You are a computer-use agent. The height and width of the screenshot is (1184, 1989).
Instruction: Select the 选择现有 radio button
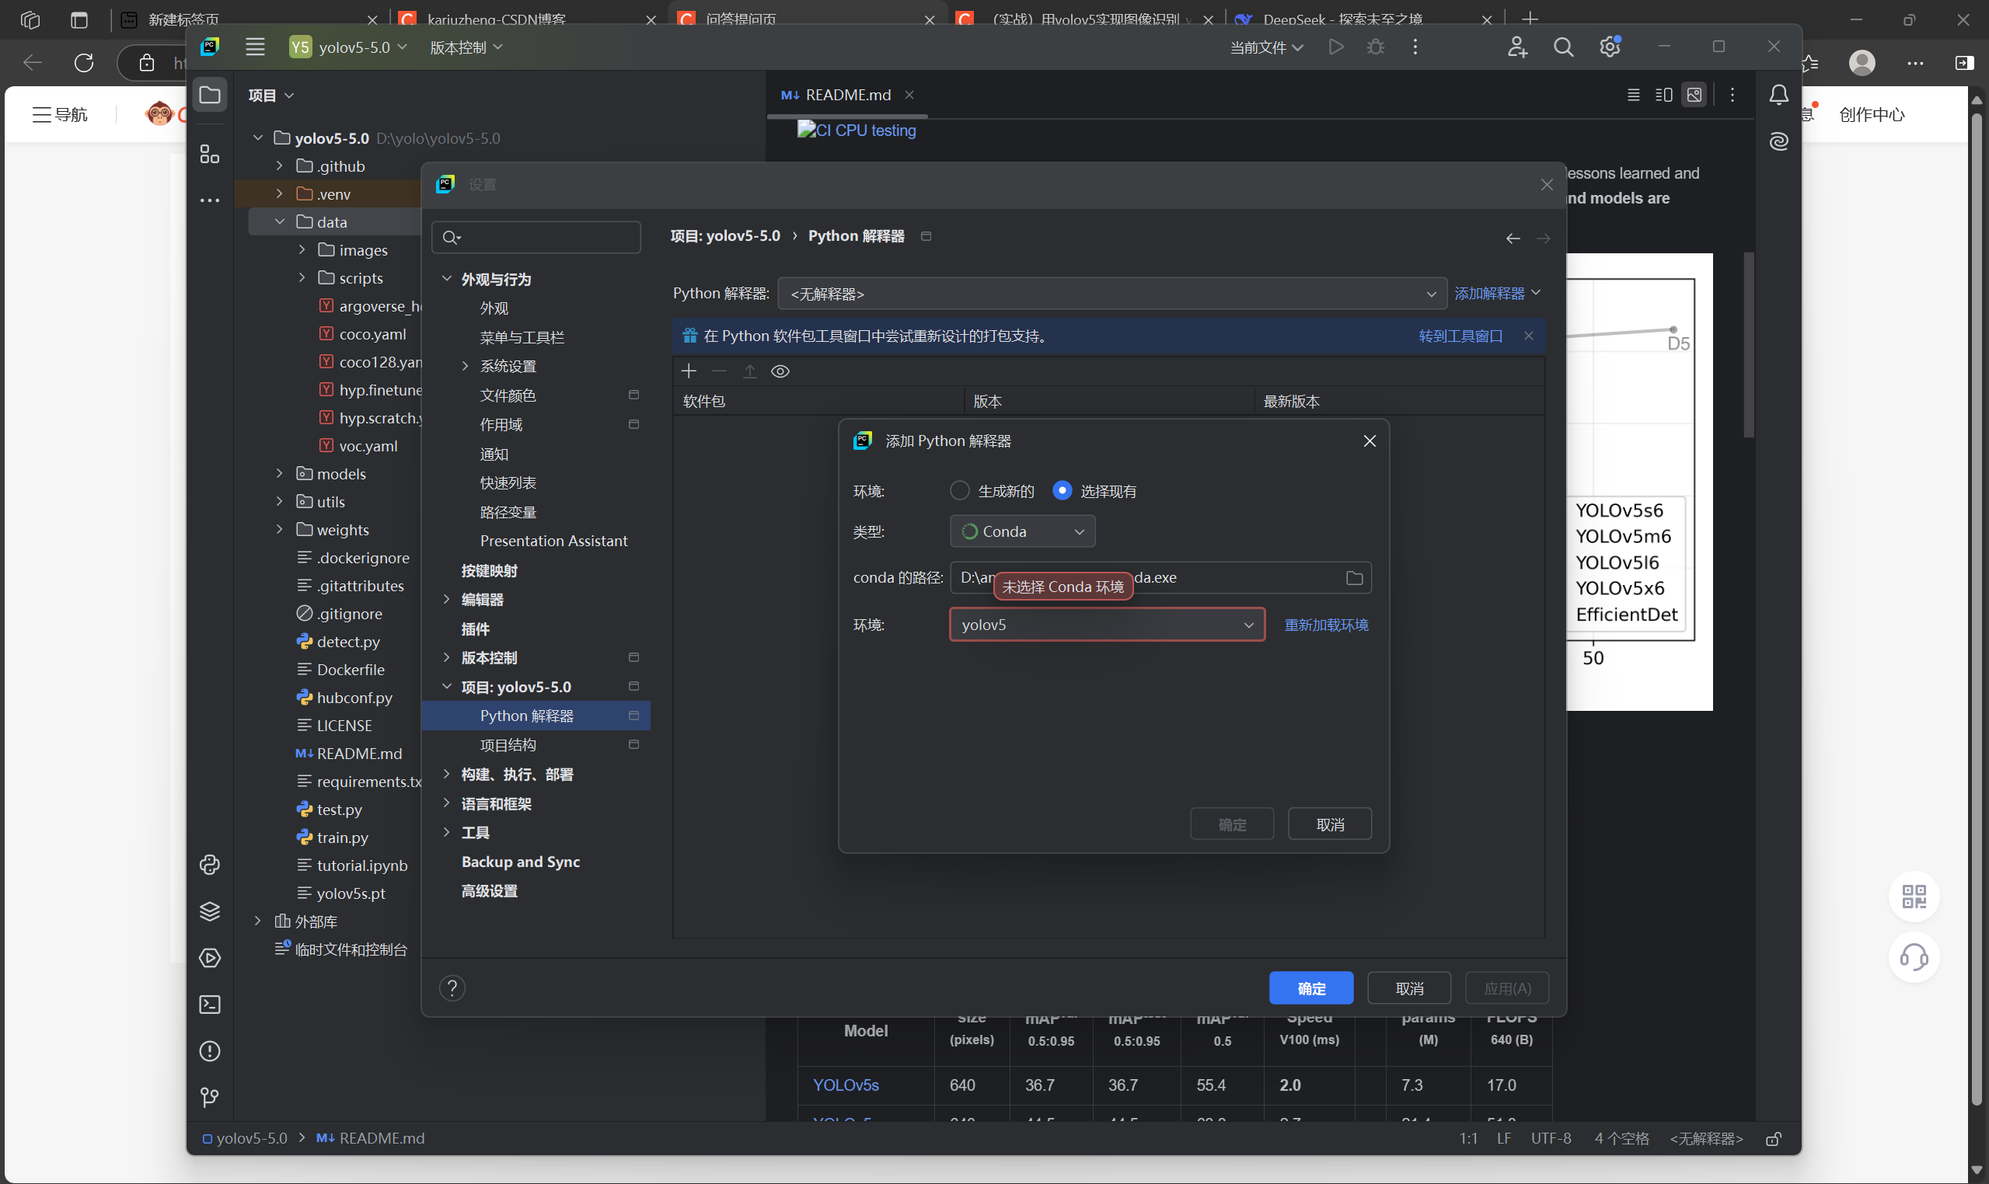[1063, 491]
